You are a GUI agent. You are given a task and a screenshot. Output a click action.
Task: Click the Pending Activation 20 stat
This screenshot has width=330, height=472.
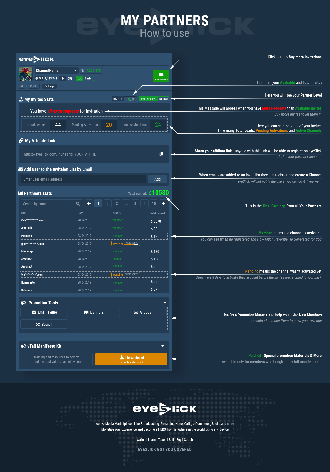pos(94,125)
